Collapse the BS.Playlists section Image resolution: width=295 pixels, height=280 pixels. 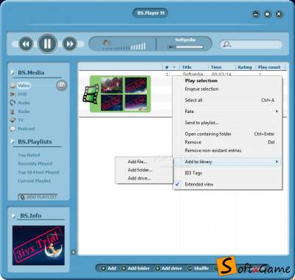click(x=13, y=142)
